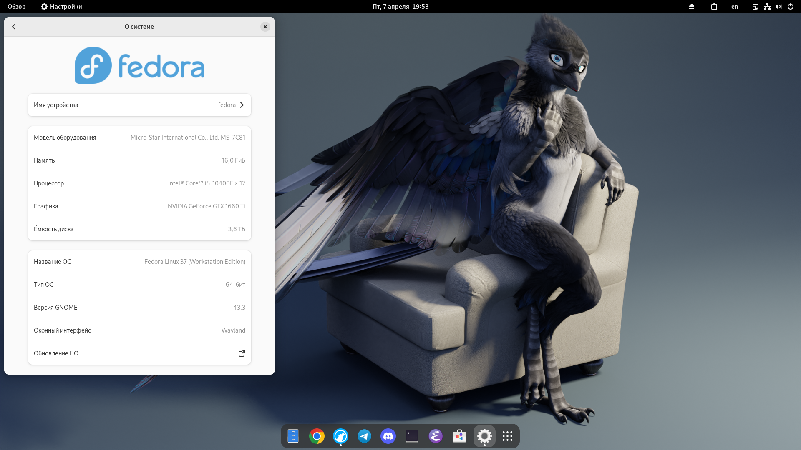Launch Files from the dock

point(293,436)
